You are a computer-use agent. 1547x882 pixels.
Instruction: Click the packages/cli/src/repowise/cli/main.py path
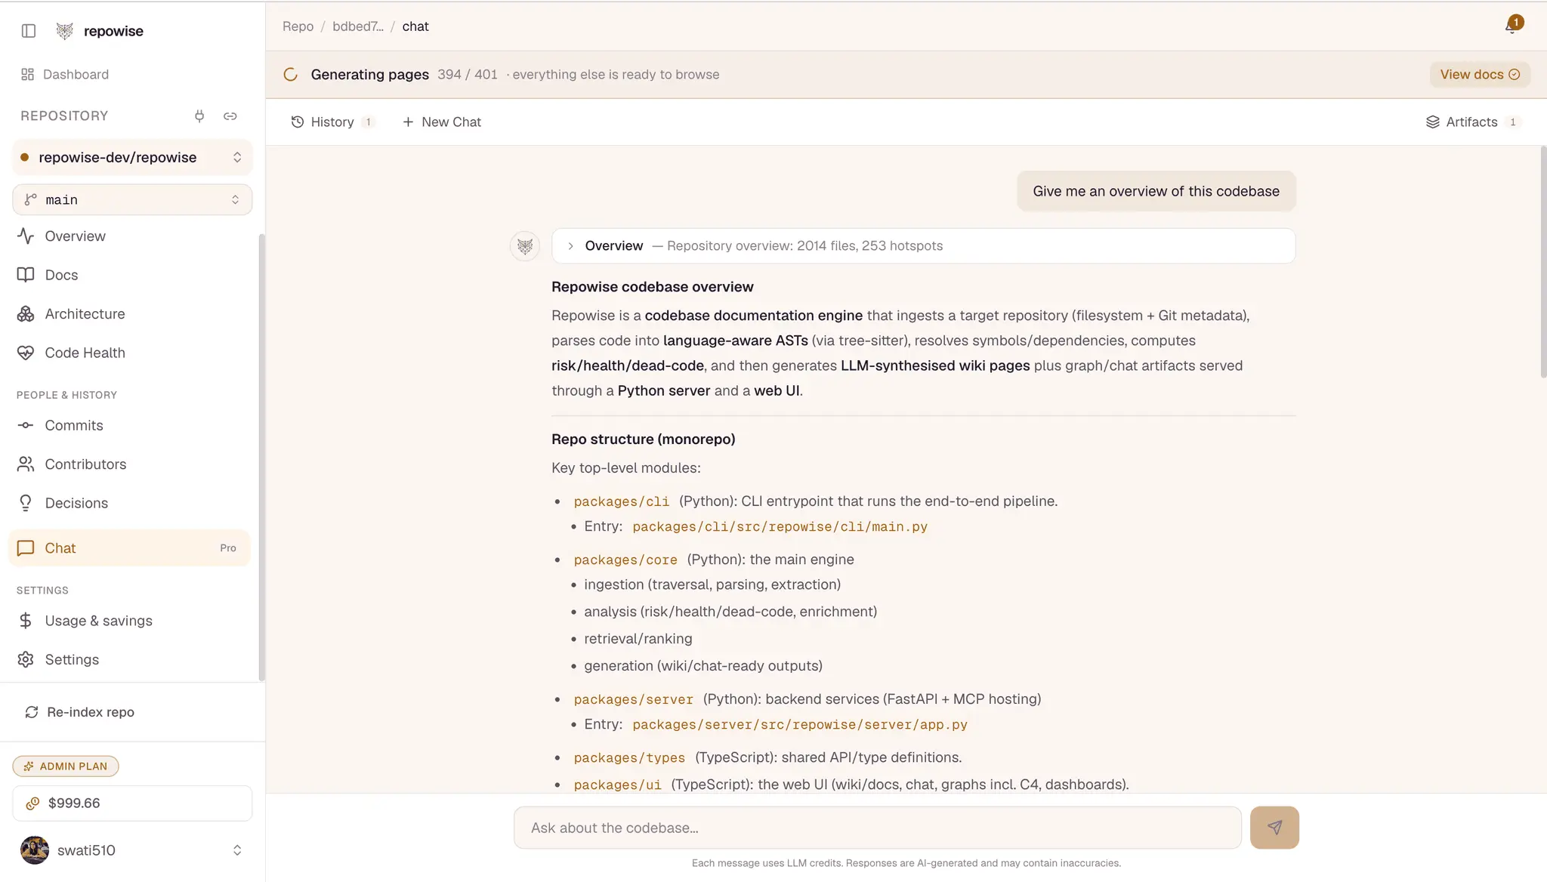[x=780, y=527]
